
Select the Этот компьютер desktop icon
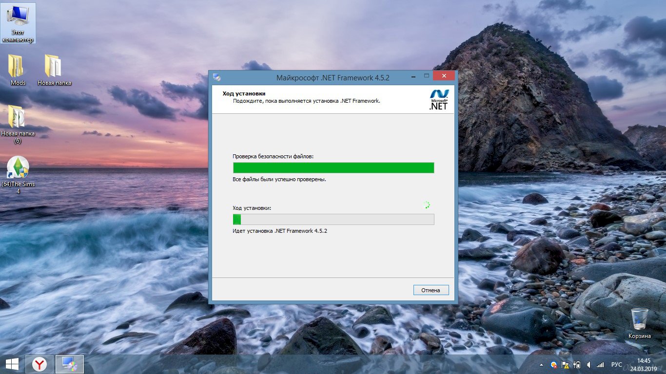pyautogui.click(x=18, y=23)
